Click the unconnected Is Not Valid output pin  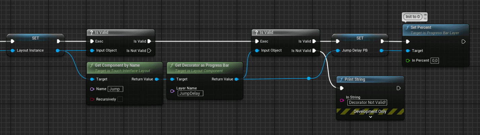(x=149, y=51)
